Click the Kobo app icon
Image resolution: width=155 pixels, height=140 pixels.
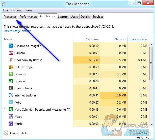11,103
